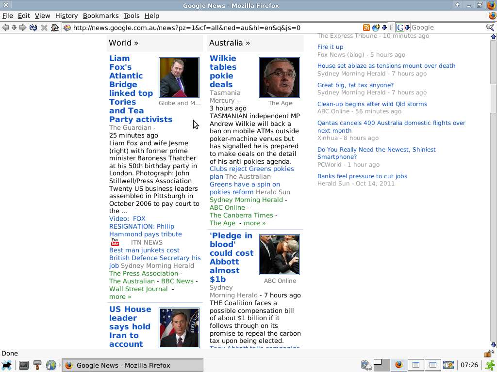
Task: Click the page's vertical scrollbar down arrow
Action: pyautogui.click(x=493, y=345)
